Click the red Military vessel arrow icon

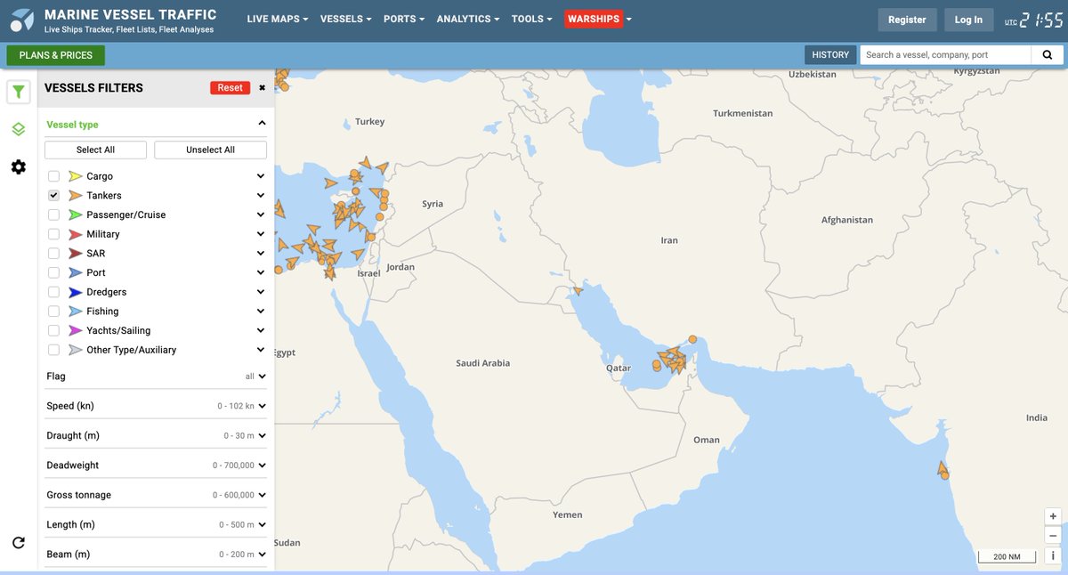coord(75,234)
